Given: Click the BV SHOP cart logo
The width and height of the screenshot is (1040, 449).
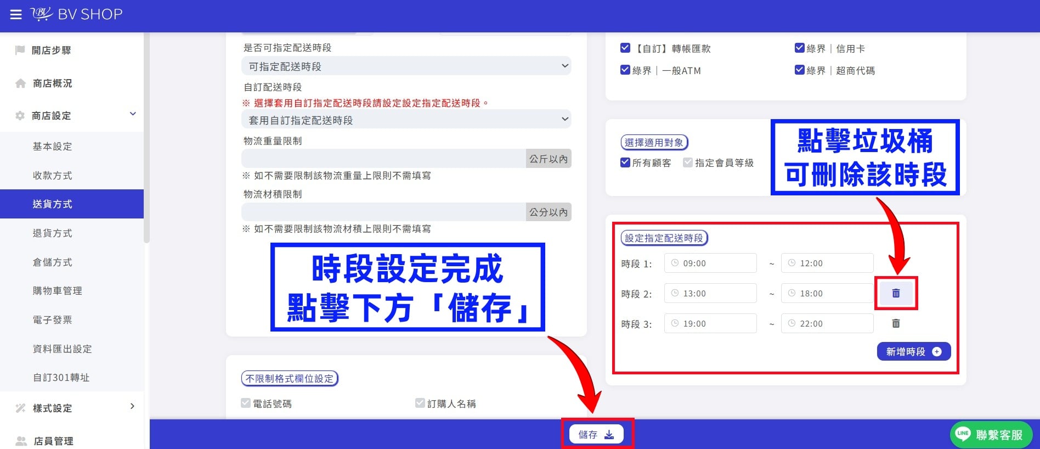Looking at the screenshot, I should [41, 14].
